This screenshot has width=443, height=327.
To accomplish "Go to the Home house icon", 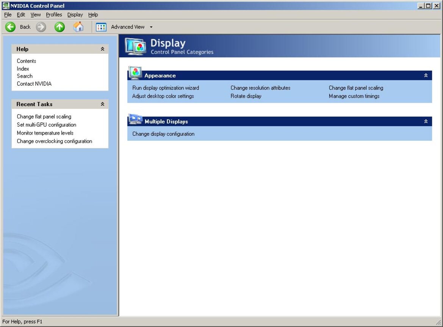I will 78,27.
